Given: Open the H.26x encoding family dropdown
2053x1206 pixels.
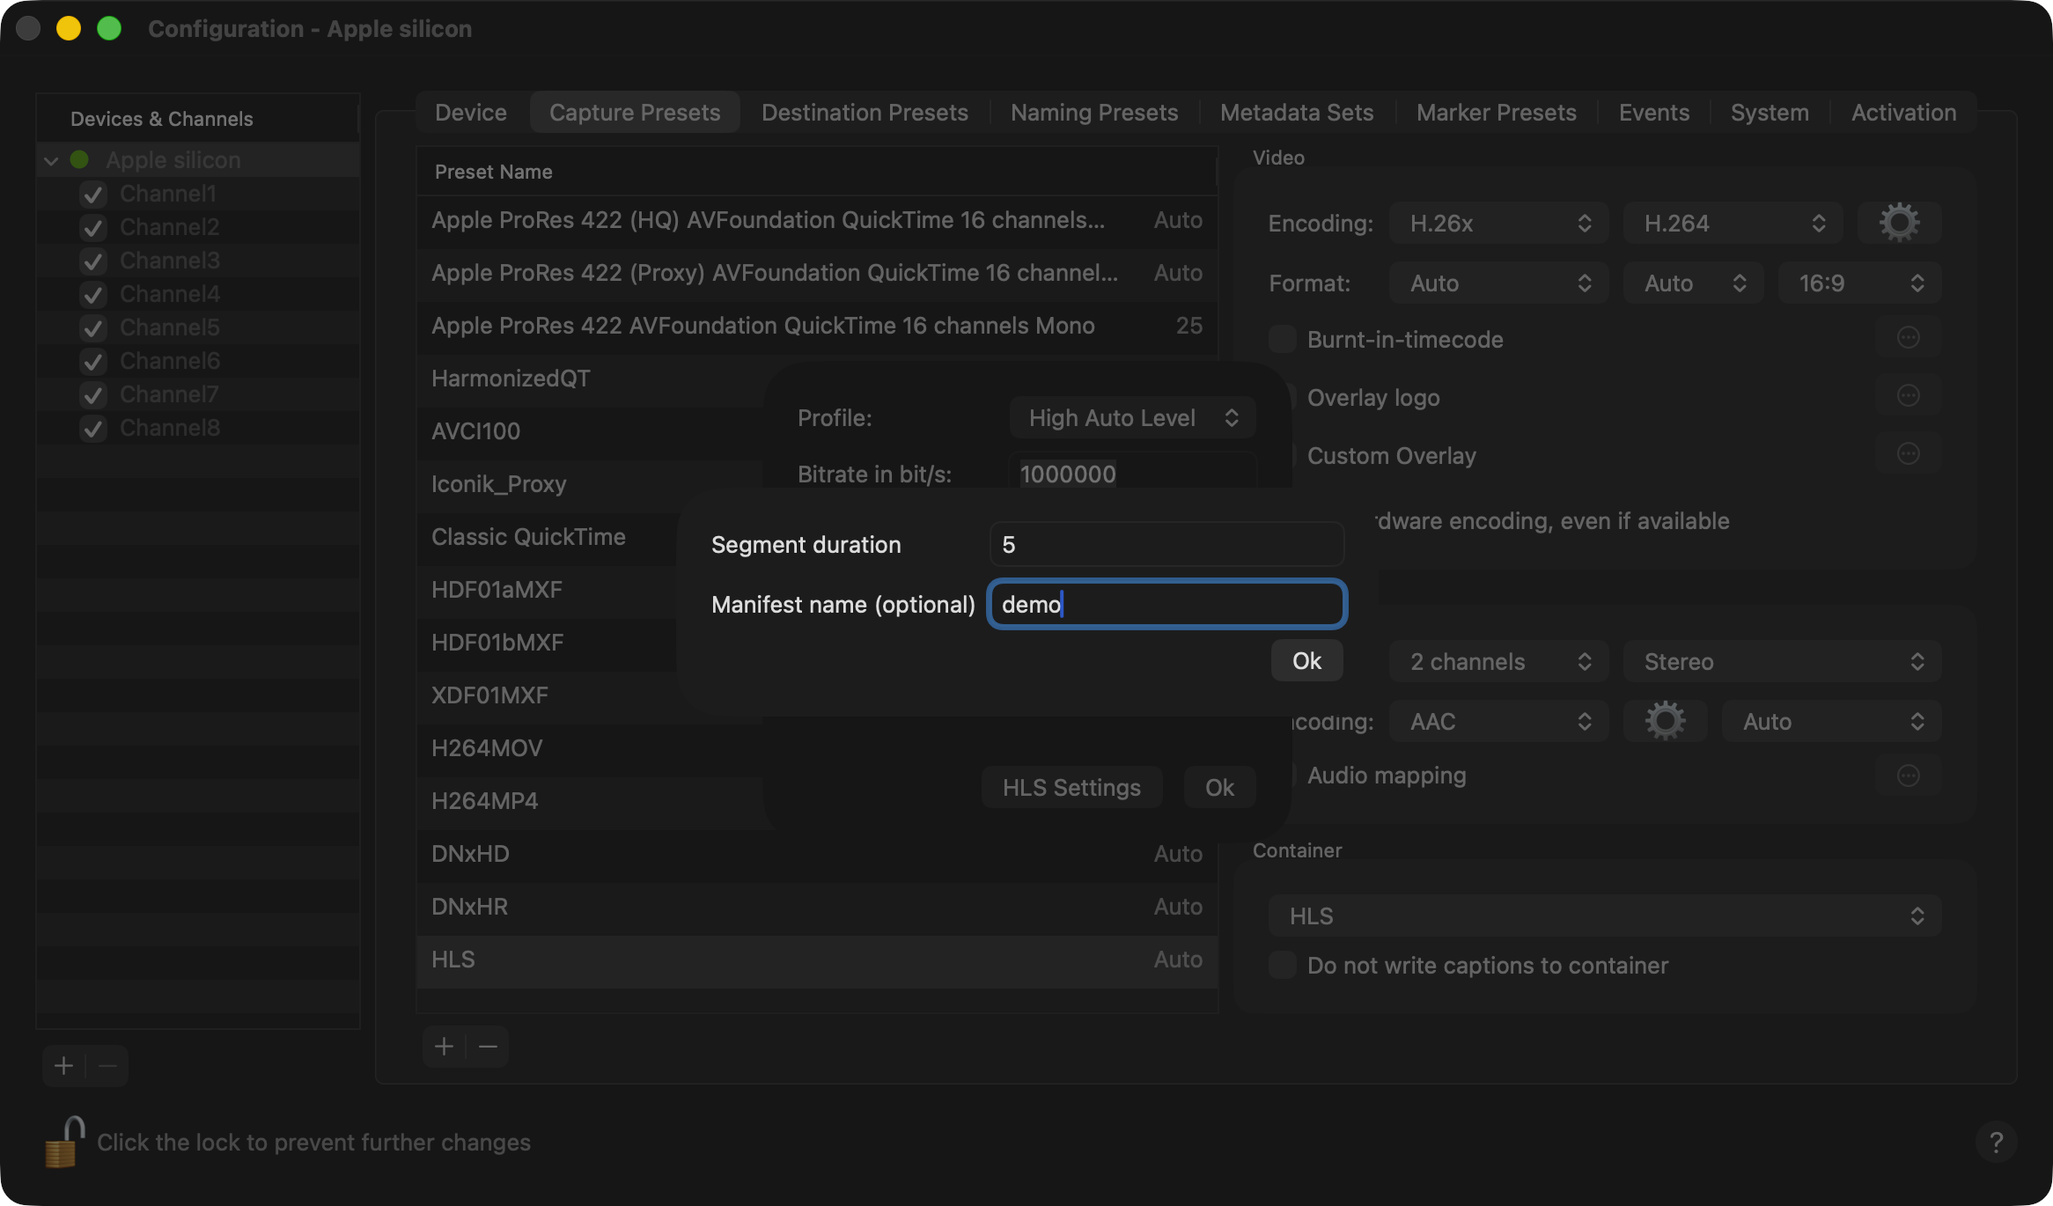Looking at the screenshot, I should pos(1499,223).
